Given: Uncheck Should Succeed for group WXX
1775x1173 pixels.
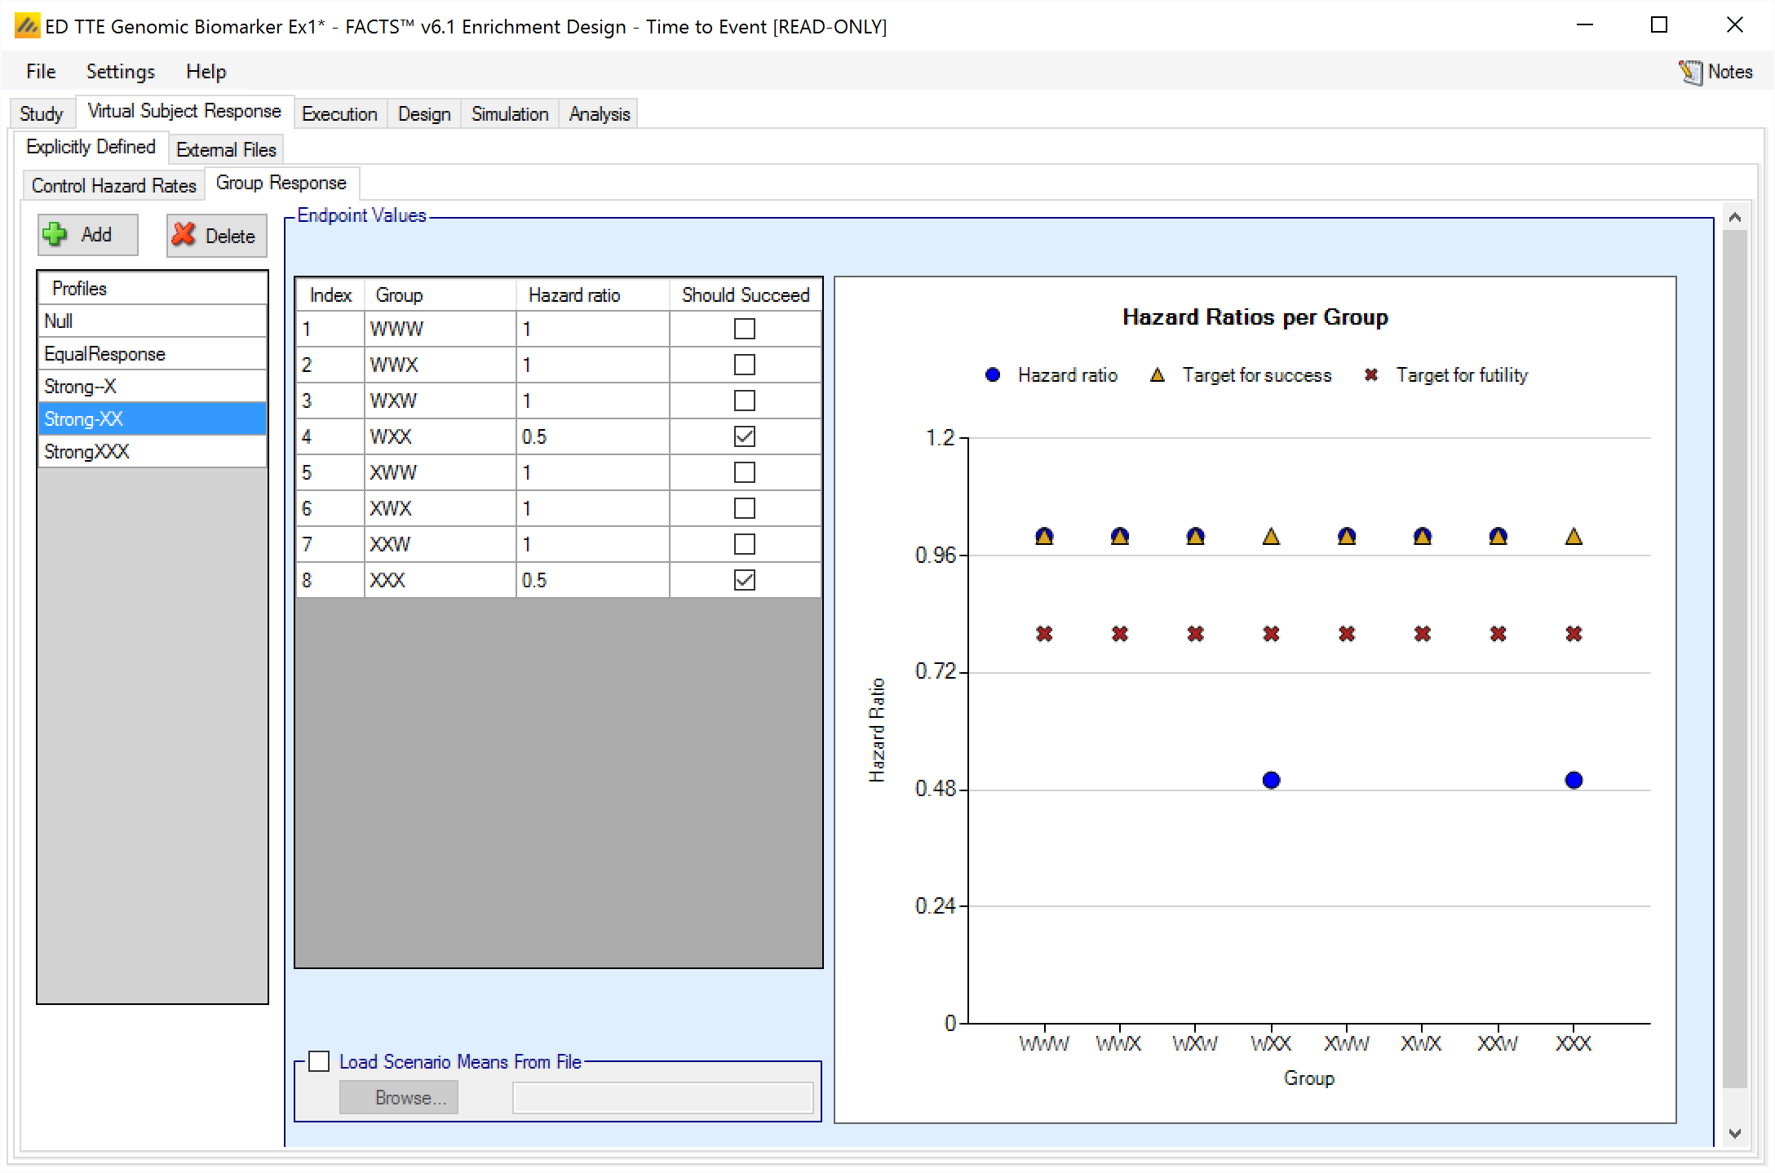Looking at the screenshot, I should point(744,436).
